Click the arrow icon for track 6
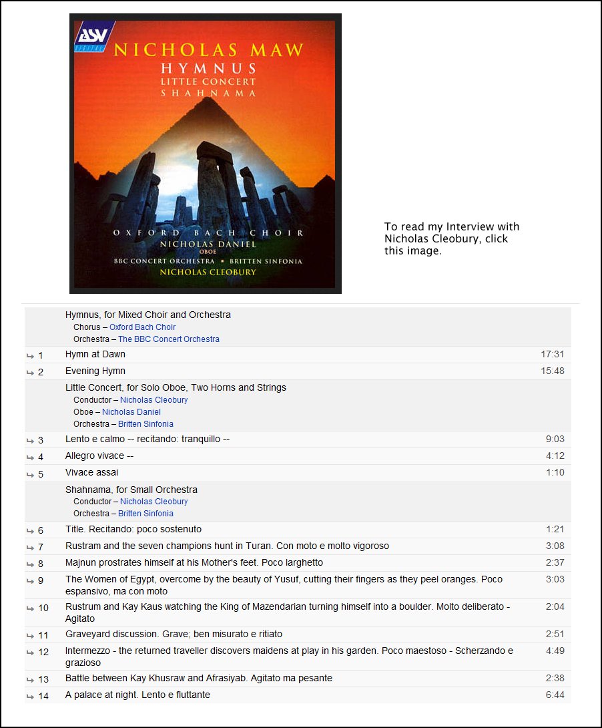The image size is (602, 728). [x=30, y=531]
